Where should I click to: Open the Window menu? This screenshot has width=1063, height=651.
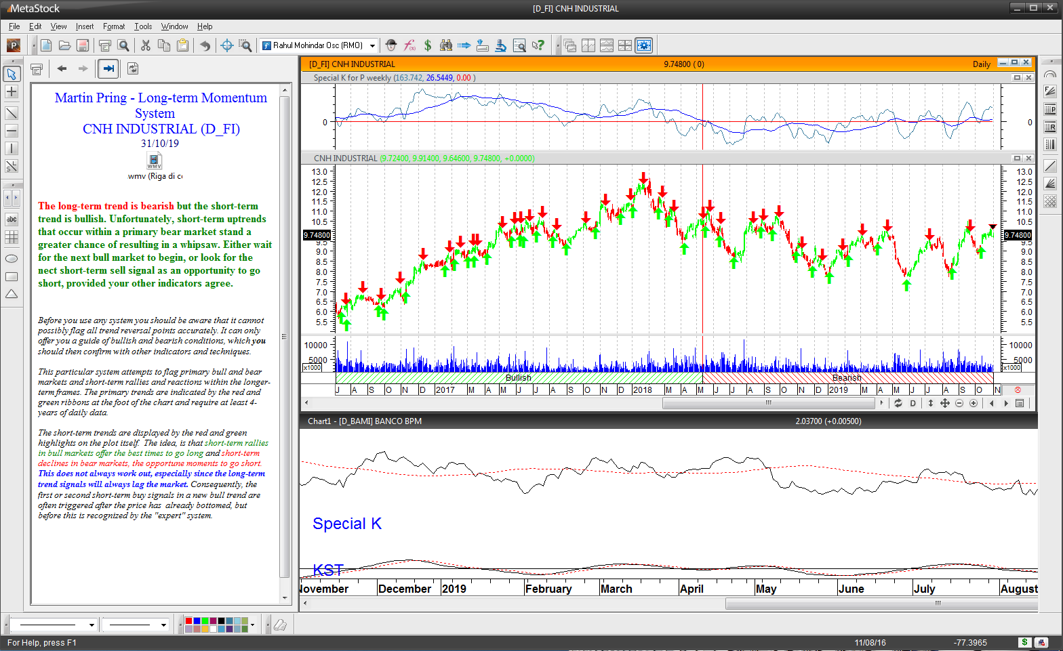175,26
